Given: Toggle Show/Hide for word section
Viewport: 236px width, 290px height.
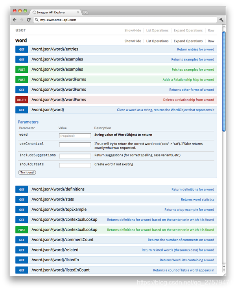Looking at the screenshot, I should 133,41.
